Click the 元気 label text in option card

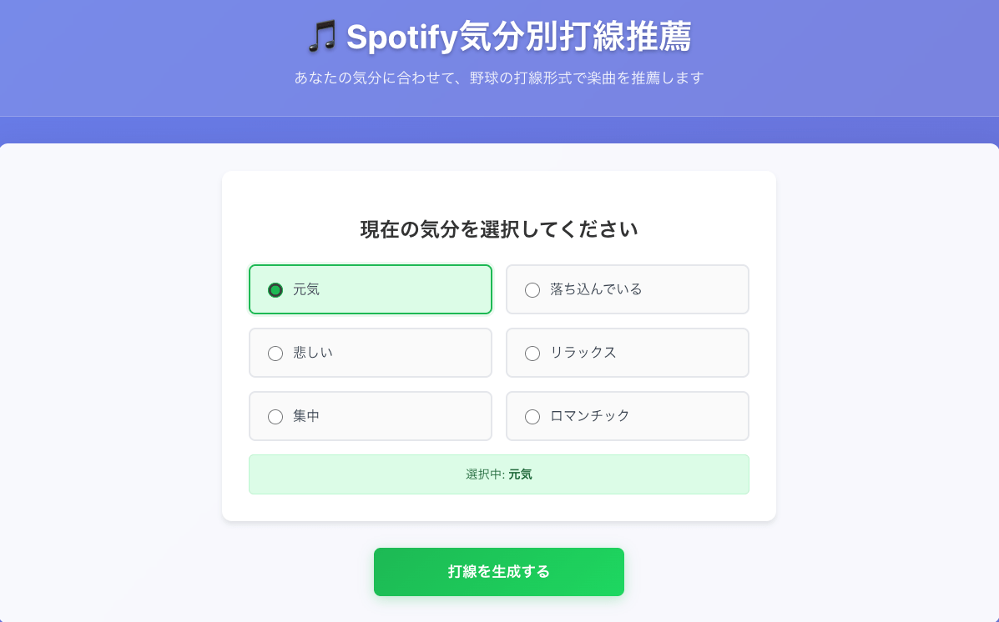[306, 289]
